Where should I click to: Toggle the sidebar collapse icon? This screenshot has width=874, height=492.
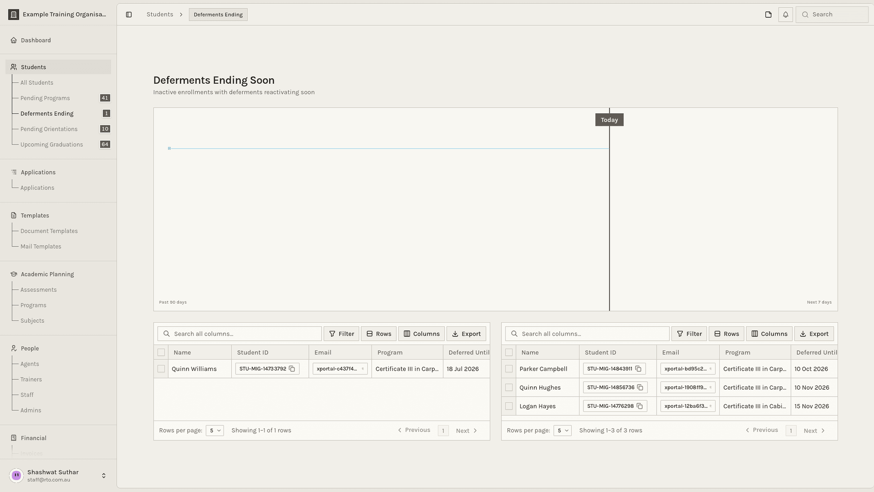(129, 15)
